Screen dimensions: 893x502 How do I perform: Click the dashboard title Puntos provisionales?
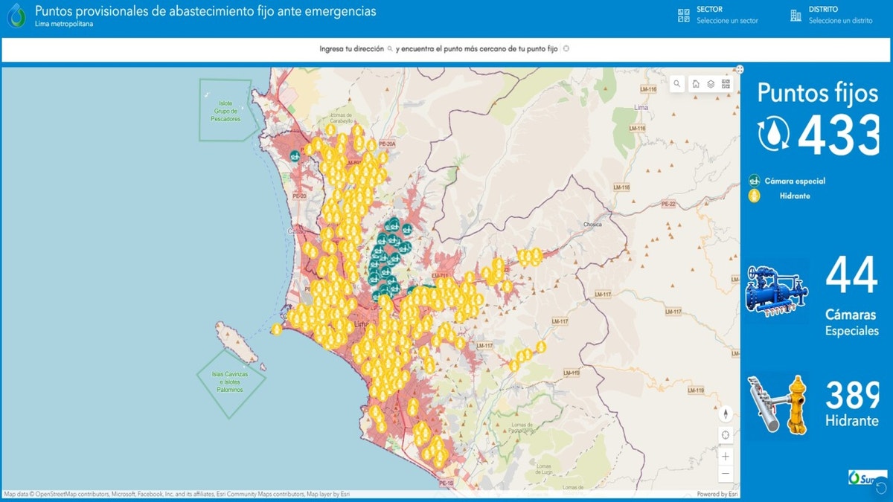click(x=205, y=11)
